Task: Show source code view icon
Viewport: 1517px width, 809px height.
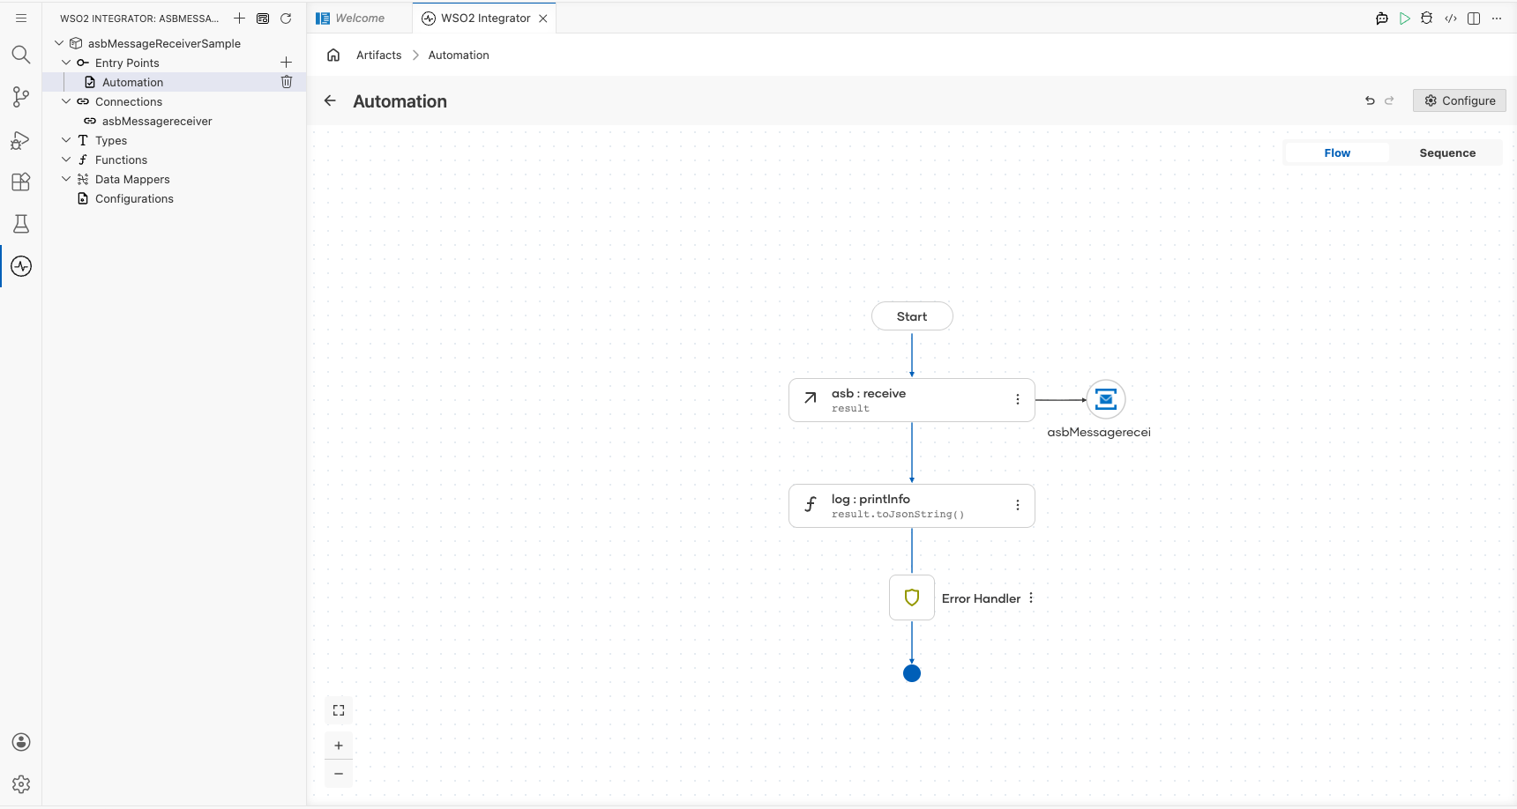Action: 1451,18
